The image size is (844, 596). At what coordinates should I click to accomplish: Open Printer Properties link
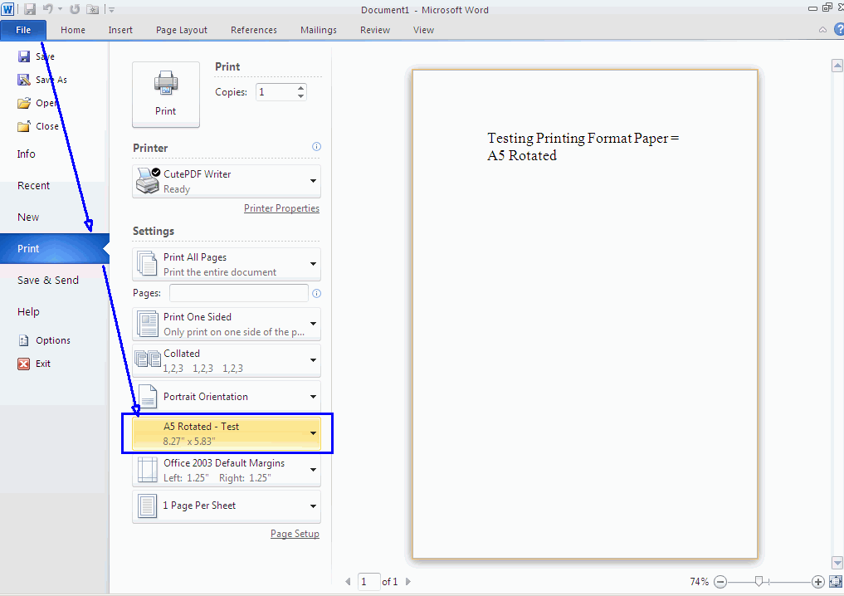point(281,208)
